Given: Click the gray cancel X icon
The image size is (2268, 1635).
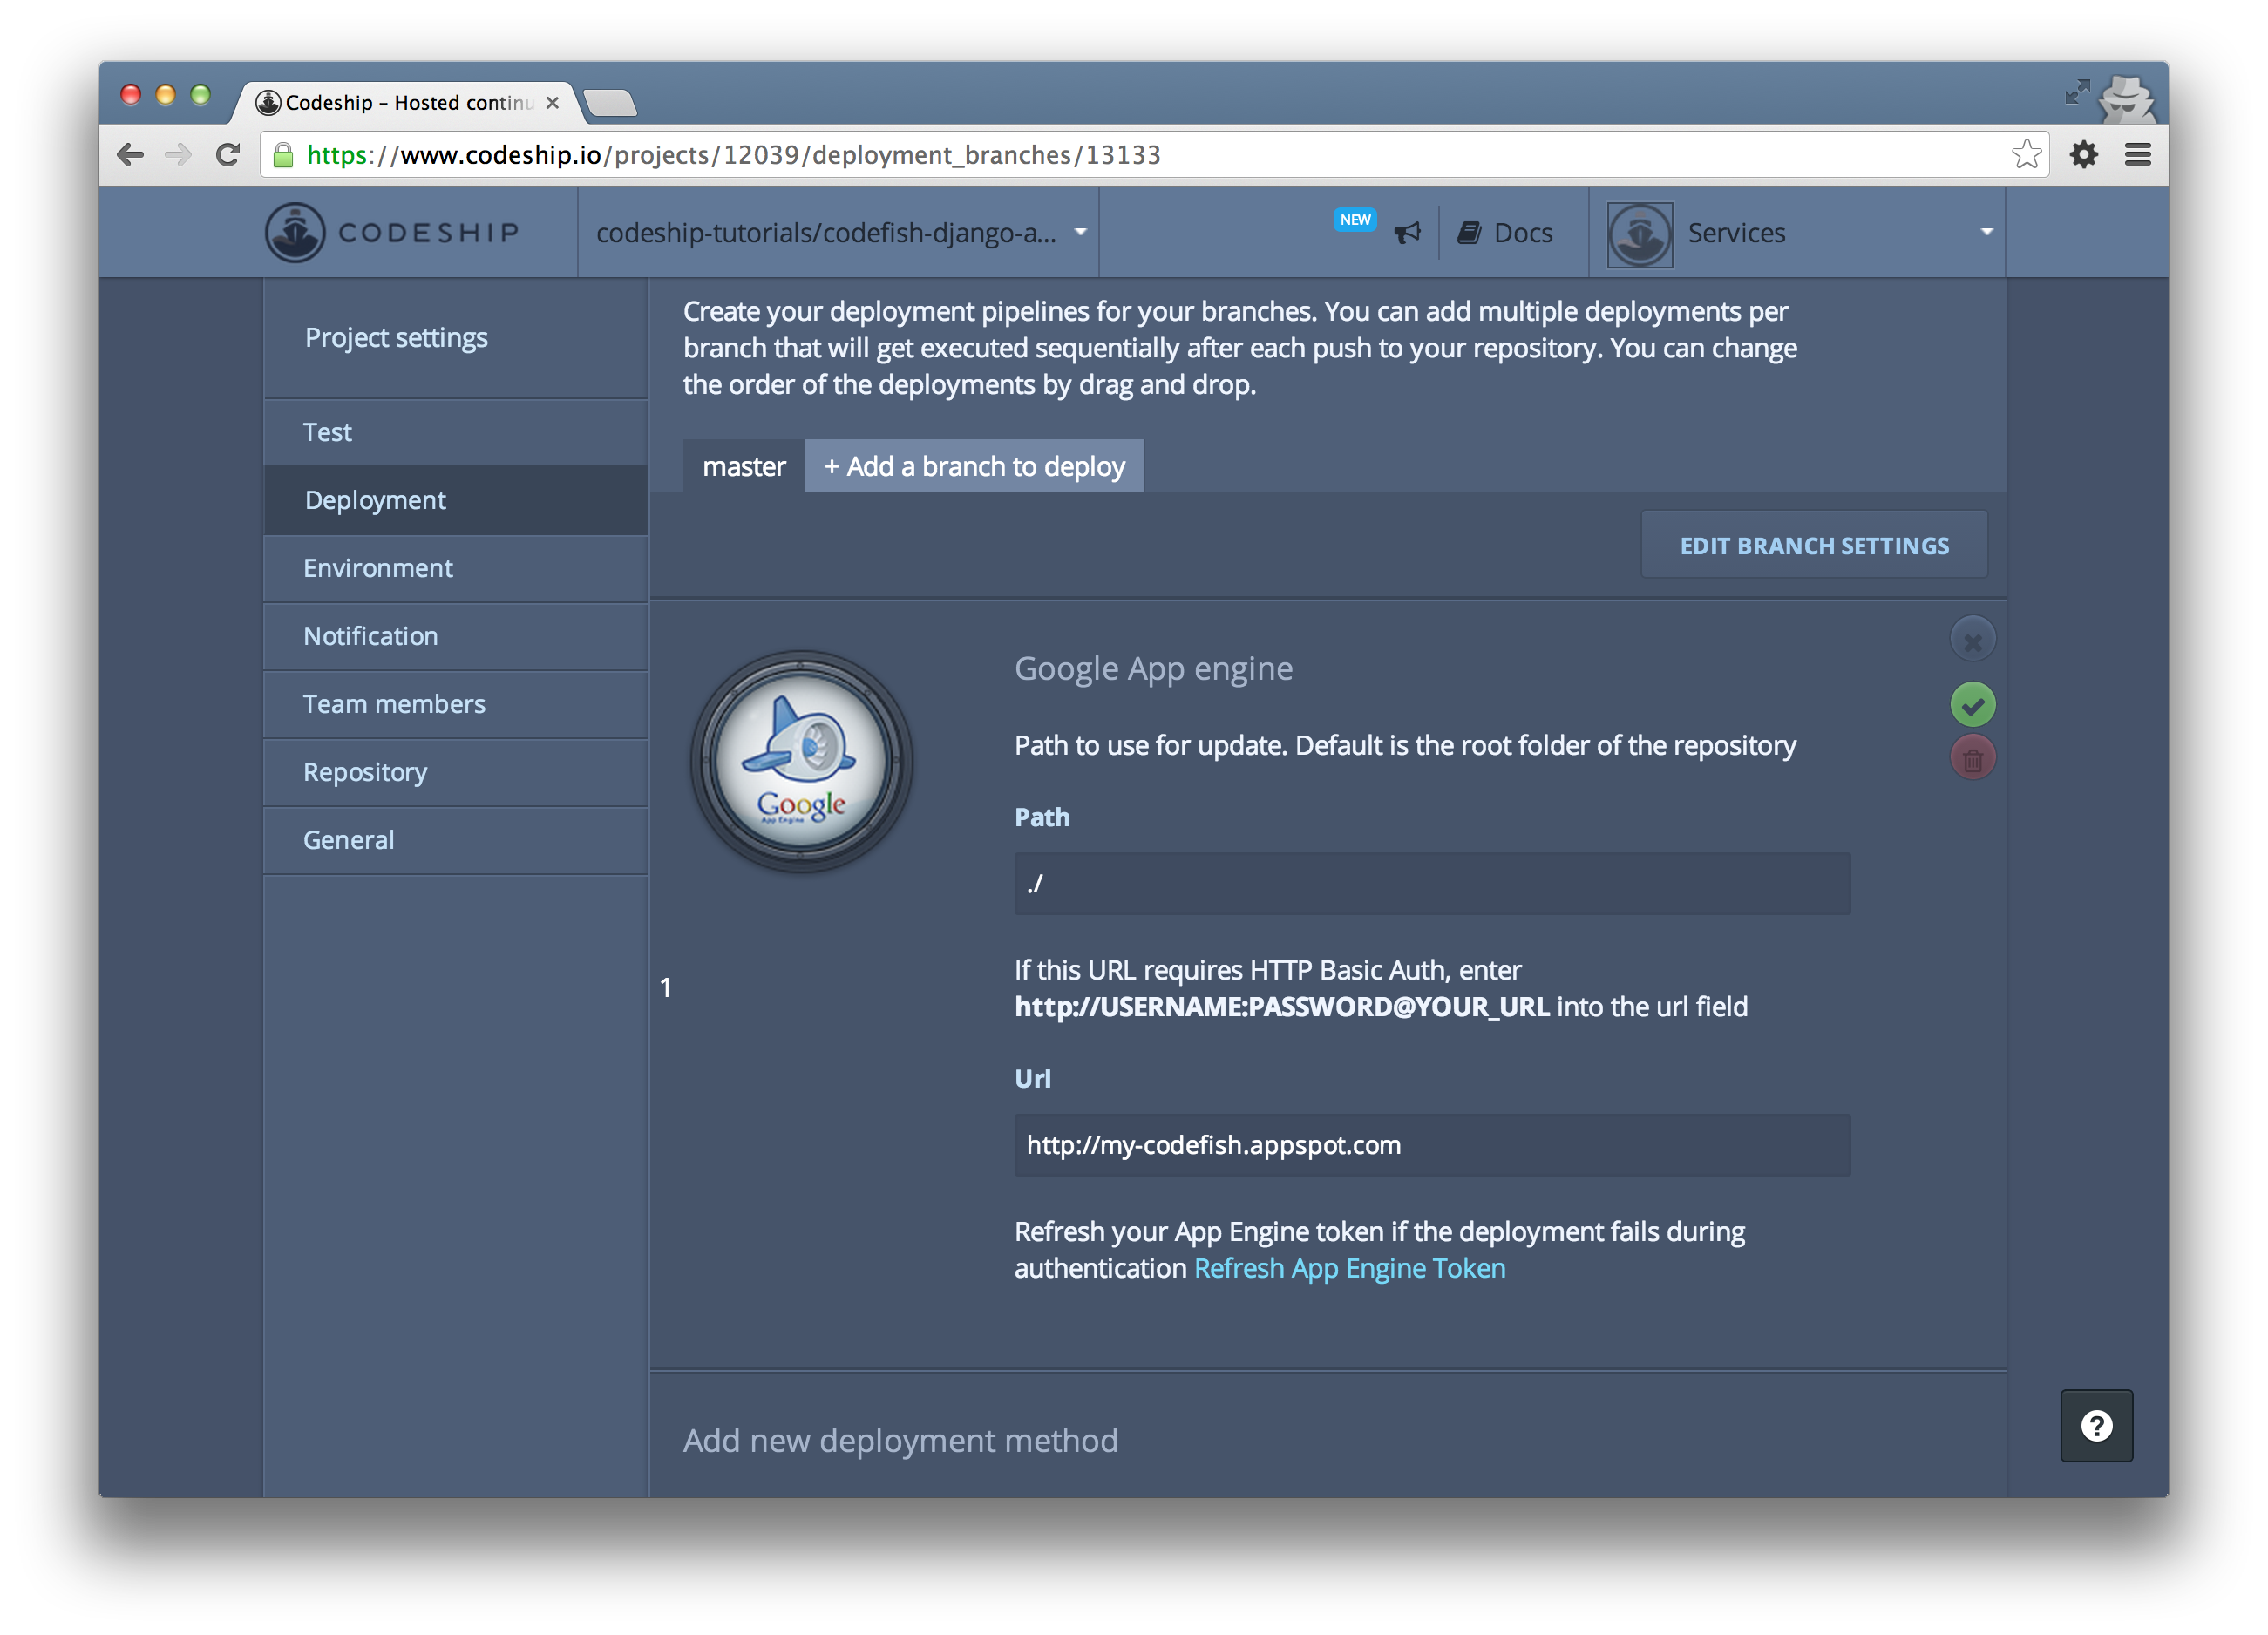Looking at the screenshot, I should pos(1972,641).
